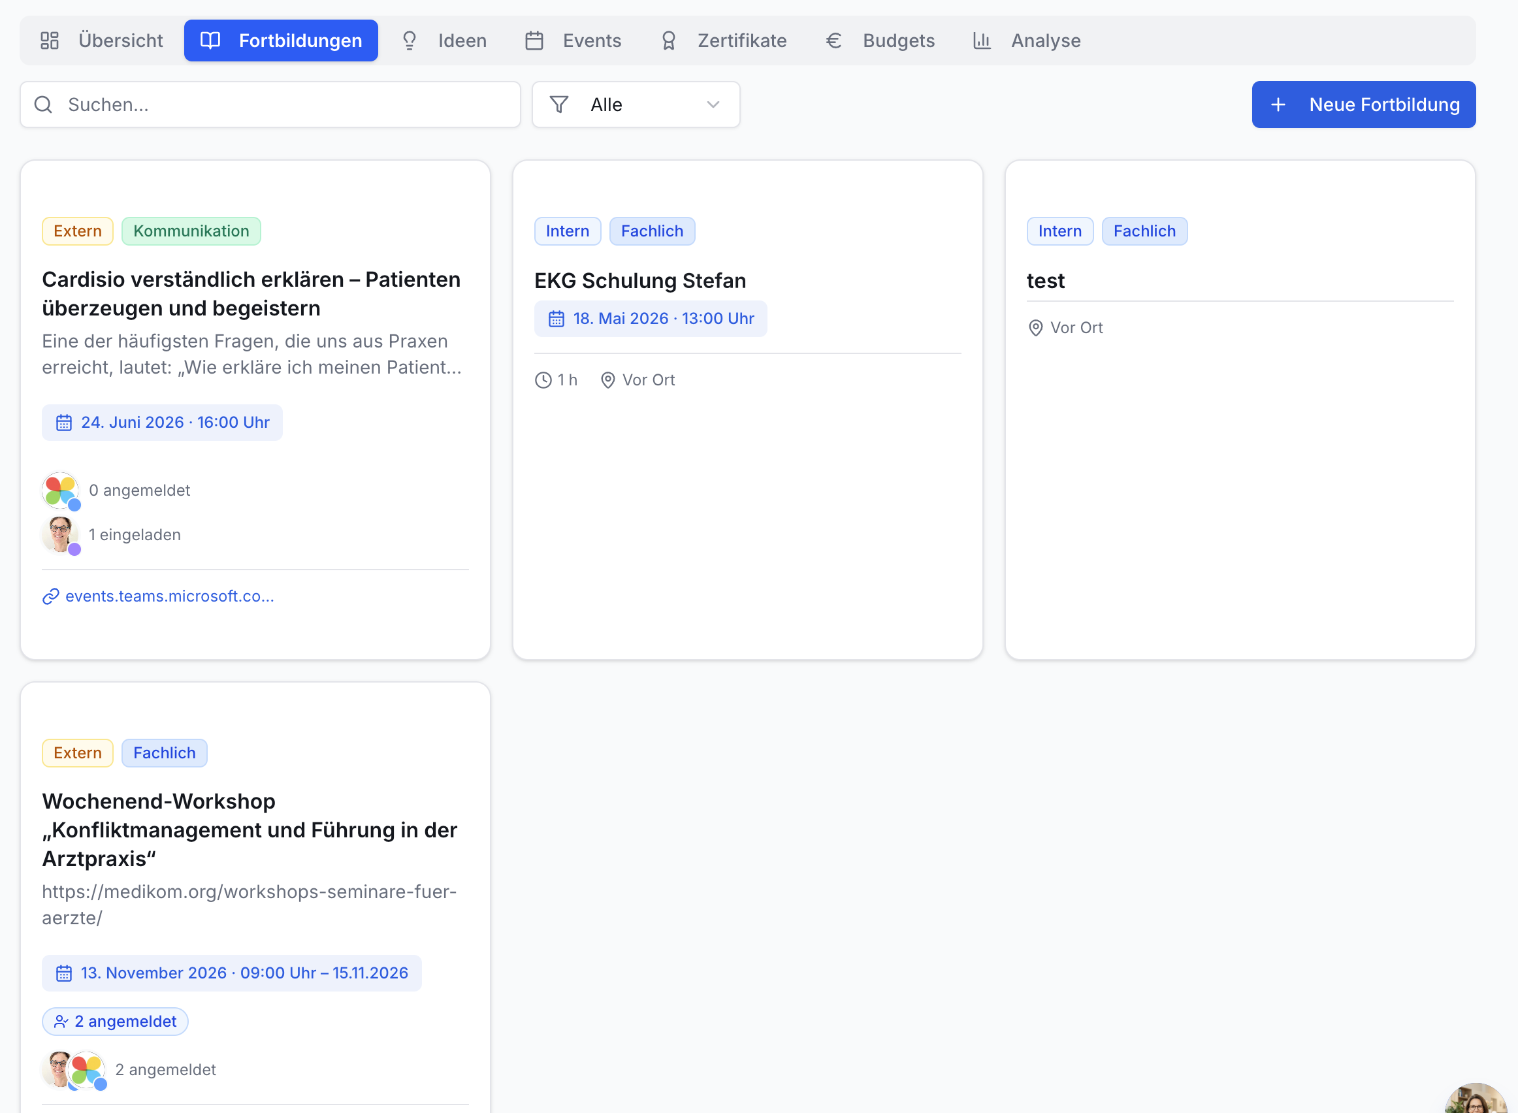
Task: Focus the Suchen search field
Action: click(x=270, y=105)
